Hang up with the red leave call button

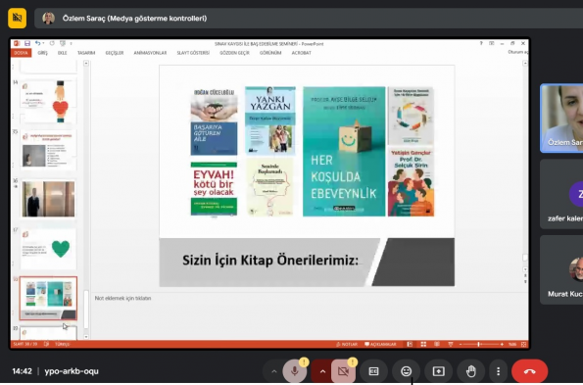[x=529, y=371]
